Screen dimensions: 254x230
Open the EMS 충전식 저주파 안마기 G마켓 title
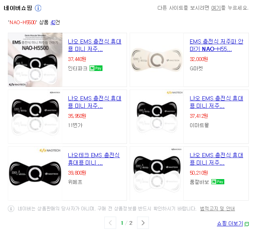[x=216, y=45]
